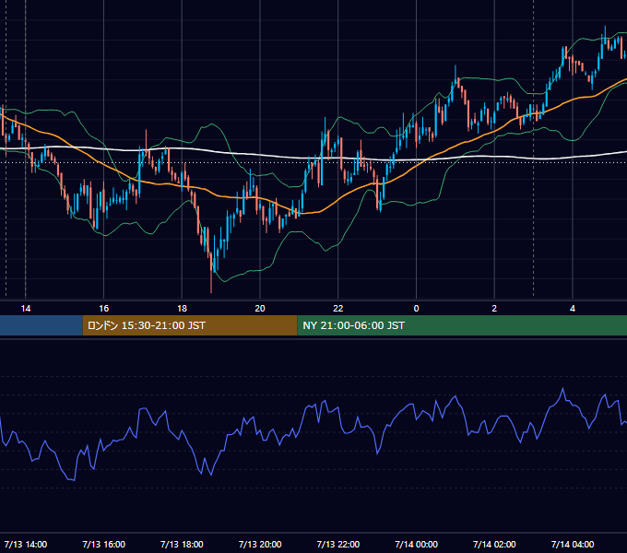The height and width of the screenshot is (553, 627).
Task: Click the 2 hour axis label
Action: coord(494,309)
